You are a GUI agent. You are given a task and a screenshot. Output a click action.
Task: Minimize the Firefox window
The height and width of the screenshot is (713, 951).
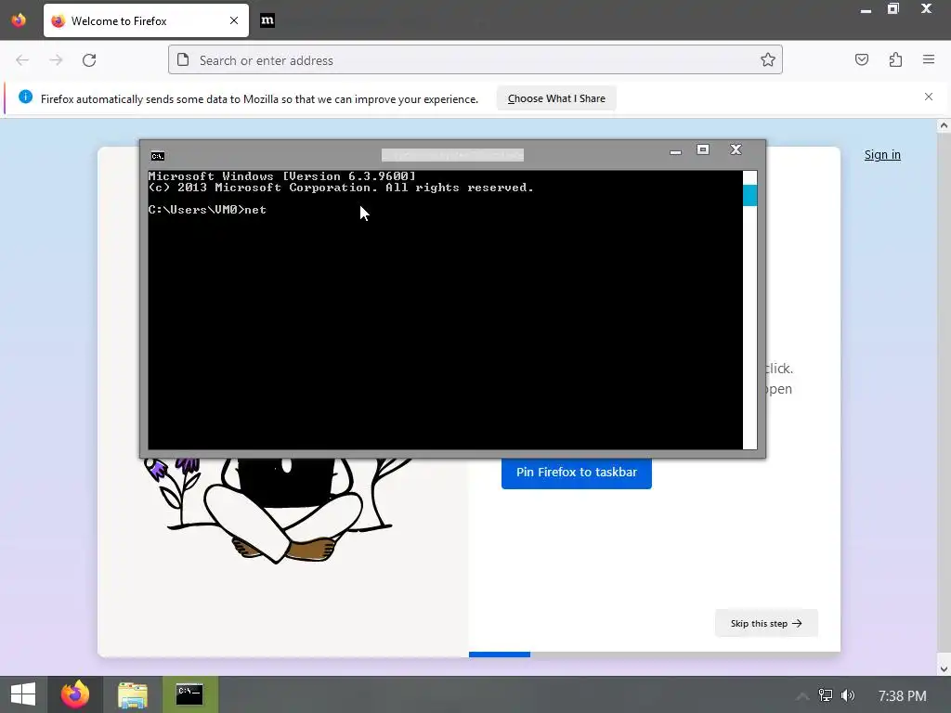[x=866, y=10]
